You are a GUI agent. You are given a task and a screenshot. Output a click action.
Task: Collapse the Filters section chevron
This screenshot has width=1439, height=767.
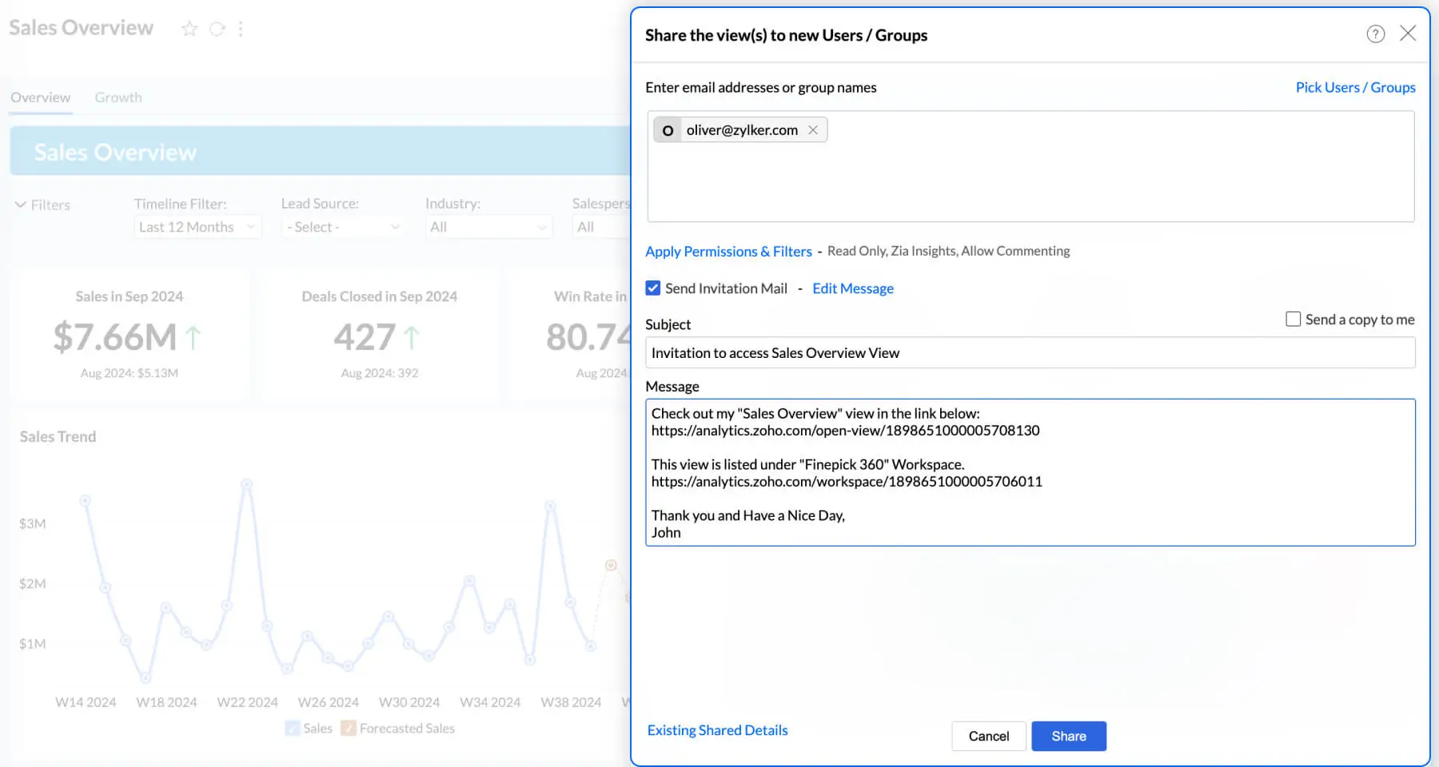click(21, 205)
